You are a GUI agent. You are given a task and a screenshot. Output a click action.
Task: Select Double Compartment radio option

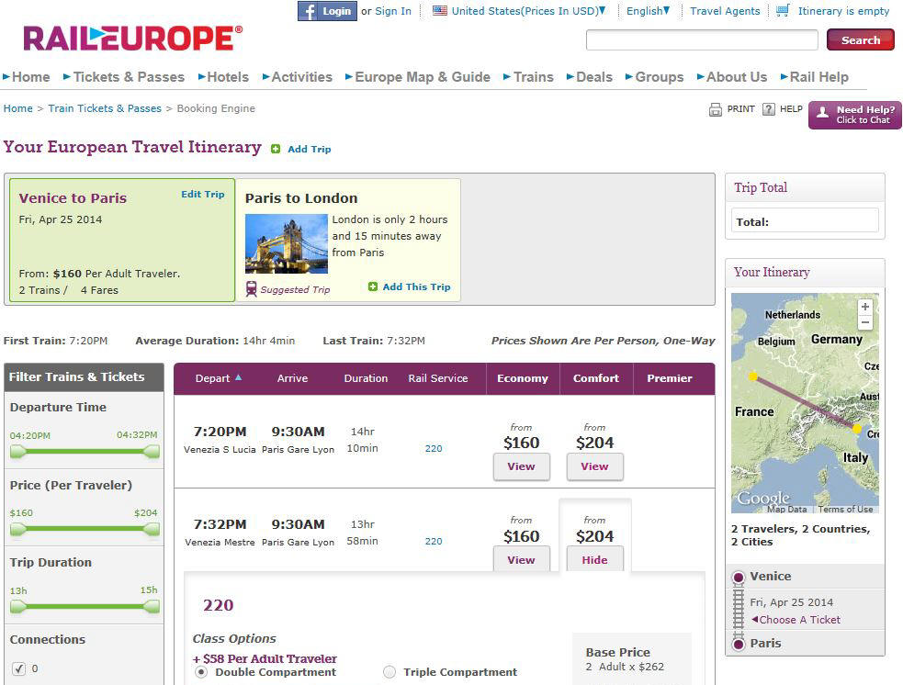point(201,672)
